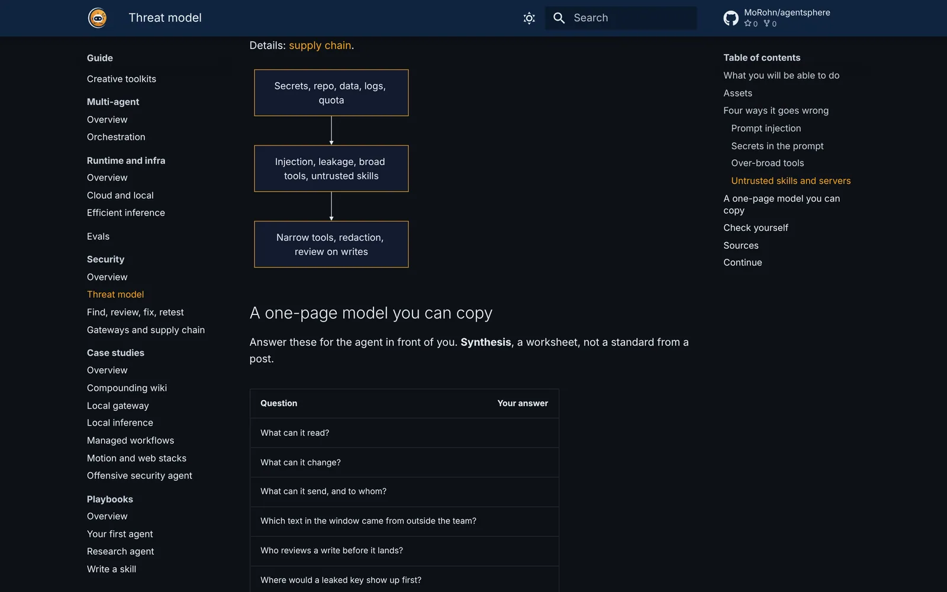Jump to Prompt injection section
Image resolution: width=947 pixels, height=592 pixels.
766,128
